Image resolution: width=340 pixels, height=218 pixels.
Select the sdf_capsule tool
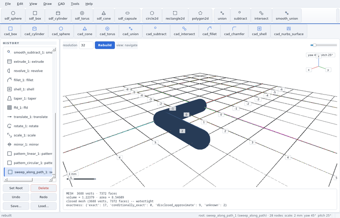pos(127,16)
